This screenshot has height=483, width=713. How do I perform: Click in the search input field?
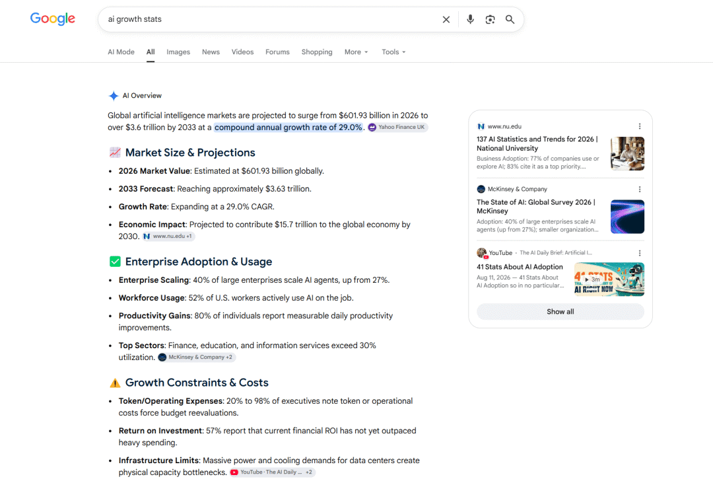pos(271,19)
